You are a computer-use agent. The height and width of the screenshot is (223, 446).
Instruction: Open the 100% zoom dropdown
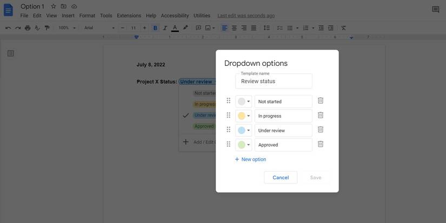tap(67, 28)
